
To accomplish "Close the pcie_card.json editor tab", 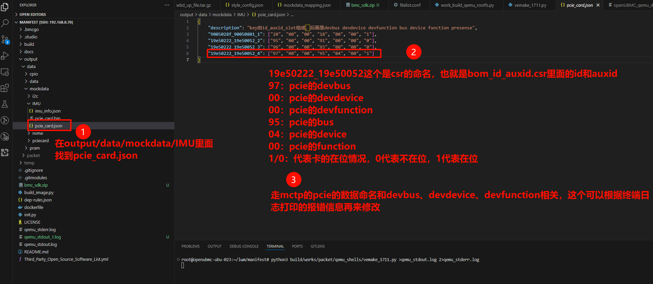I will [x=598, y=5].
